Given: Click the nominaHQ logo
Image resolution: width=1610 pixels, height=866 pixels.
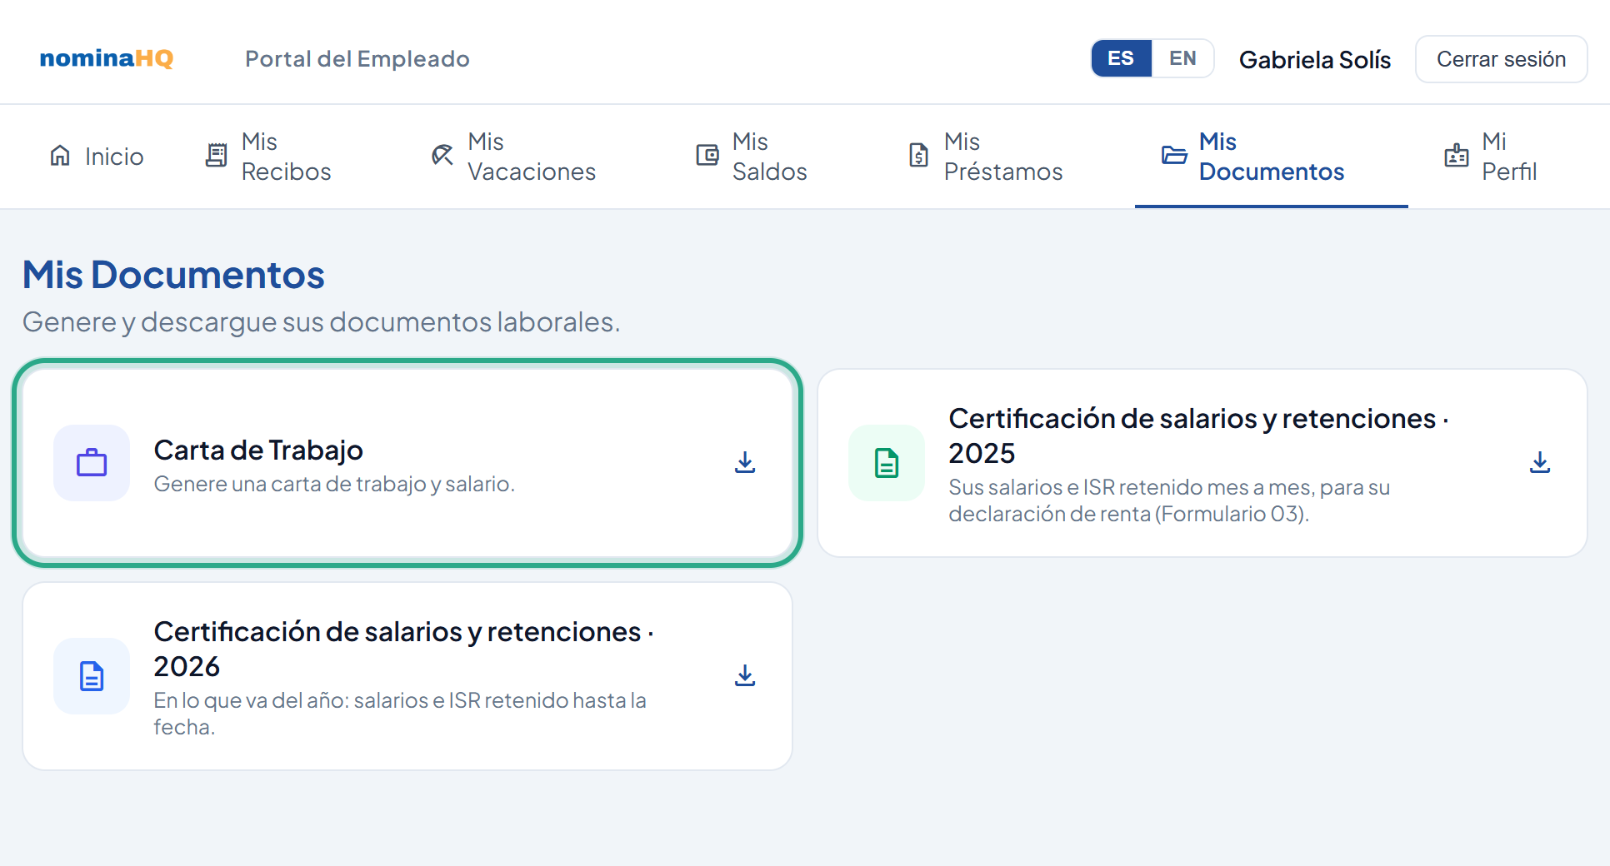Looking at the screenshot, I should [x=107, y=58].
